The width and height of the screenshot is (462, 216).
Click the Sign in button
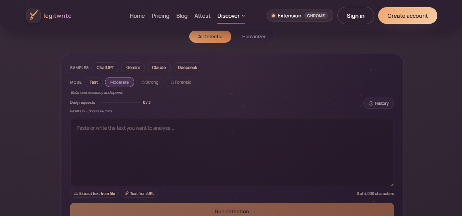point(356,16)
